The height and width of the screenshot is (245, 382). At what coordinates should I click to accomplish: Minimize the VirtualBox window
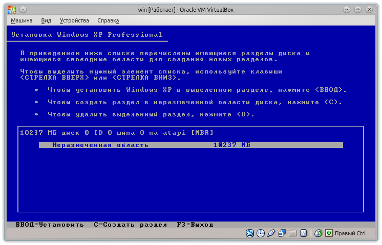pyautogui.click(x=347, y=10)
